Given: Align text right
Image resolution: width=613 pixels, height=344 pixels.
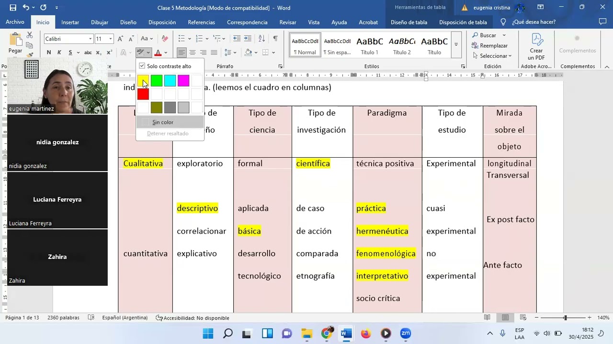Looking at the screenshot, I should click(x=203, y=53).
